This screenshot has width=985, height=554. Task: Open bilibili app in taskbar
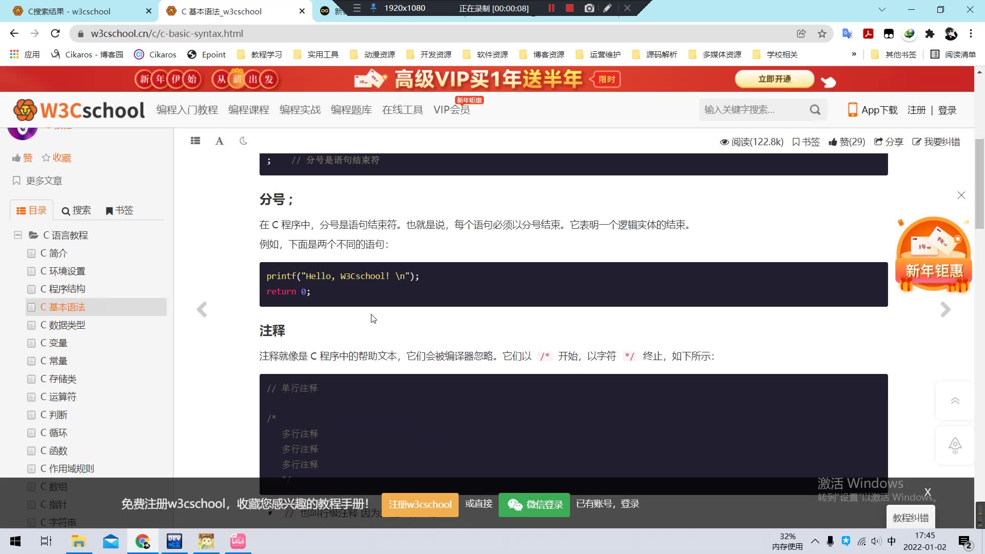tap(238, 542)
